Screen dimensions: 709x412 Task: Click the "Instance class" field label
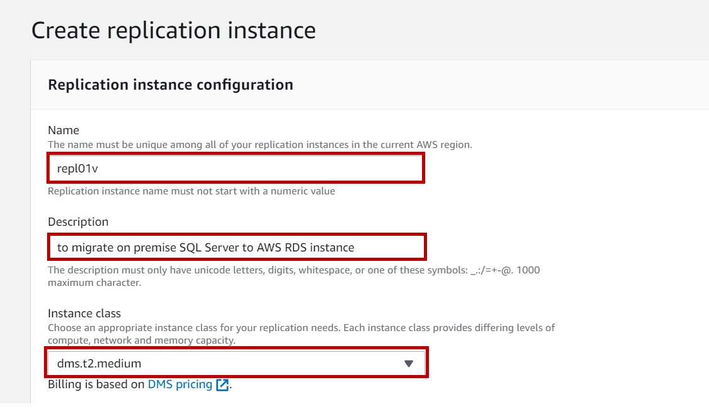(x=84, y=313)
